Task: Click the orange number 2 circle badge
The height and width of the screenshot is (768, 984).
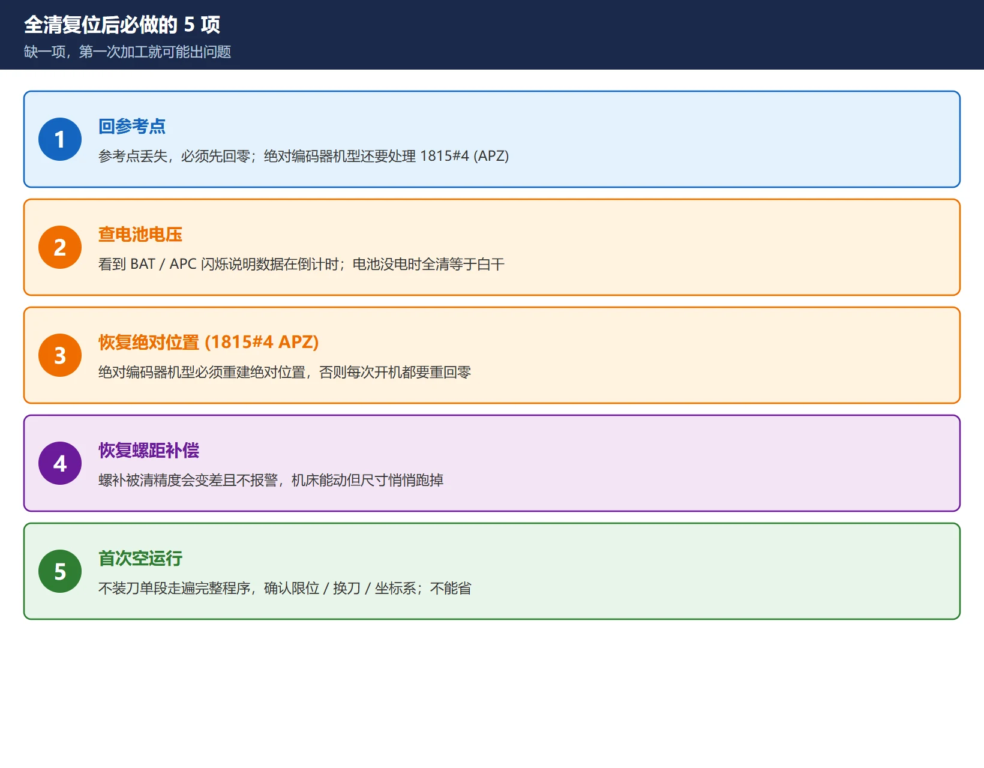Action: coord(60,247)
